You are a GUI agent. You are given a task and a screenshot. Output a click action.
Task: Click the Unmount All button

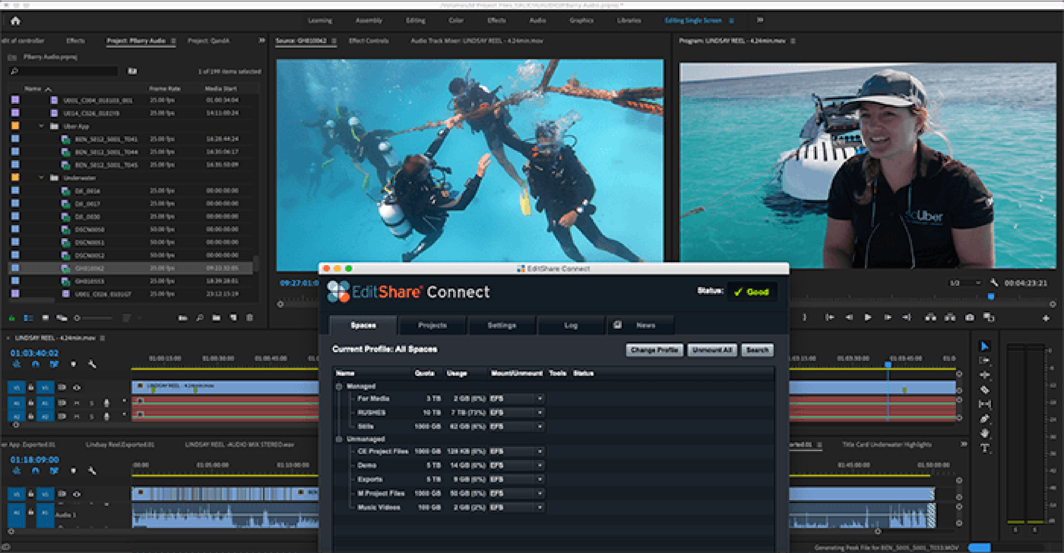(x=712, y=350)
